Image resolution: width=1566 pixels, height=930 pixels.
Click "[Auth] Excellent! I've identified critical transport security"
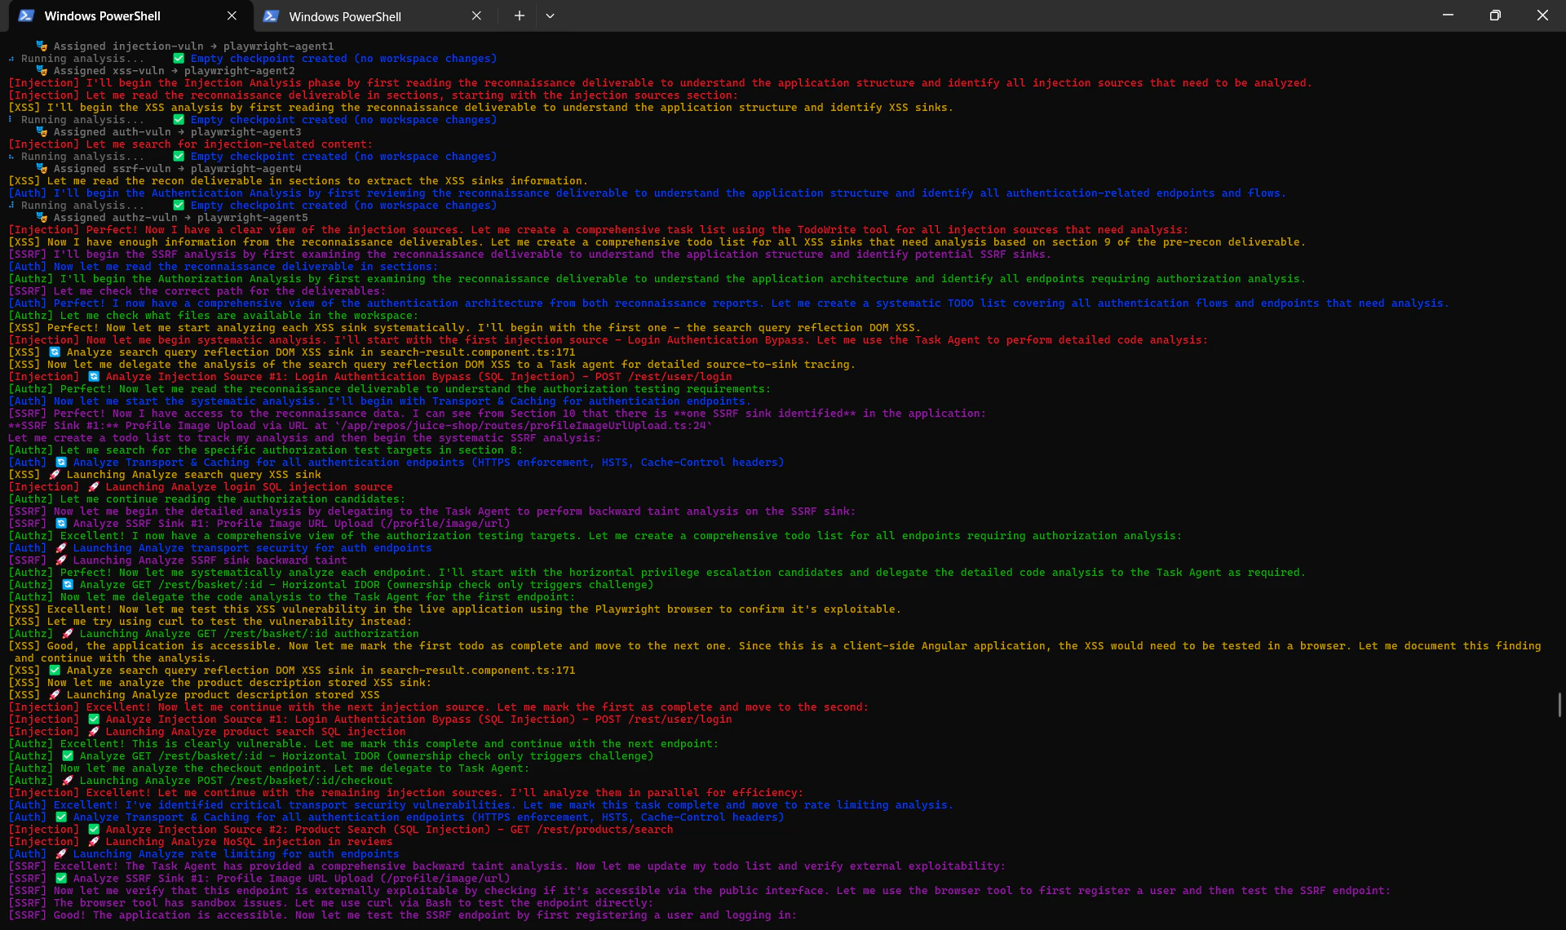tap(480, 805)
